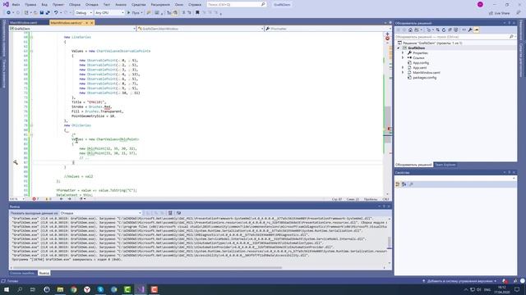Click the user account avatar
Viewport: 526px width, 295px height.
480,4
